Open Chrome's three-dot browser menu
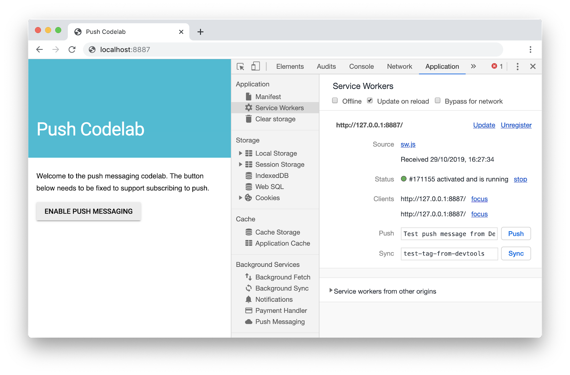Screen dimensions: 570x375 click(x=530, y=50)
